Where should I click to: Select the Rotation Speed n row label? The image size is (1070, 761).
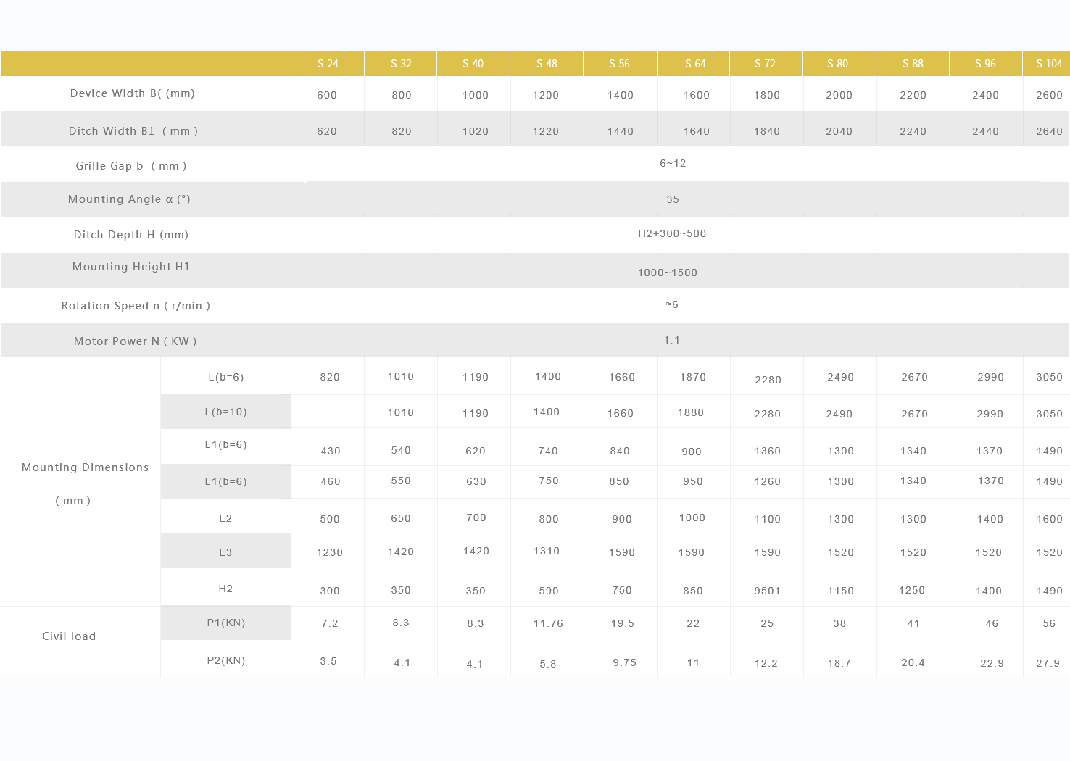coord(136,306)
